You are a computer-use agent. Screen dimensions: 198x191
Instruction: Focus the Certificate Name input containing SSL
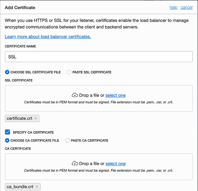pos(99,57)
